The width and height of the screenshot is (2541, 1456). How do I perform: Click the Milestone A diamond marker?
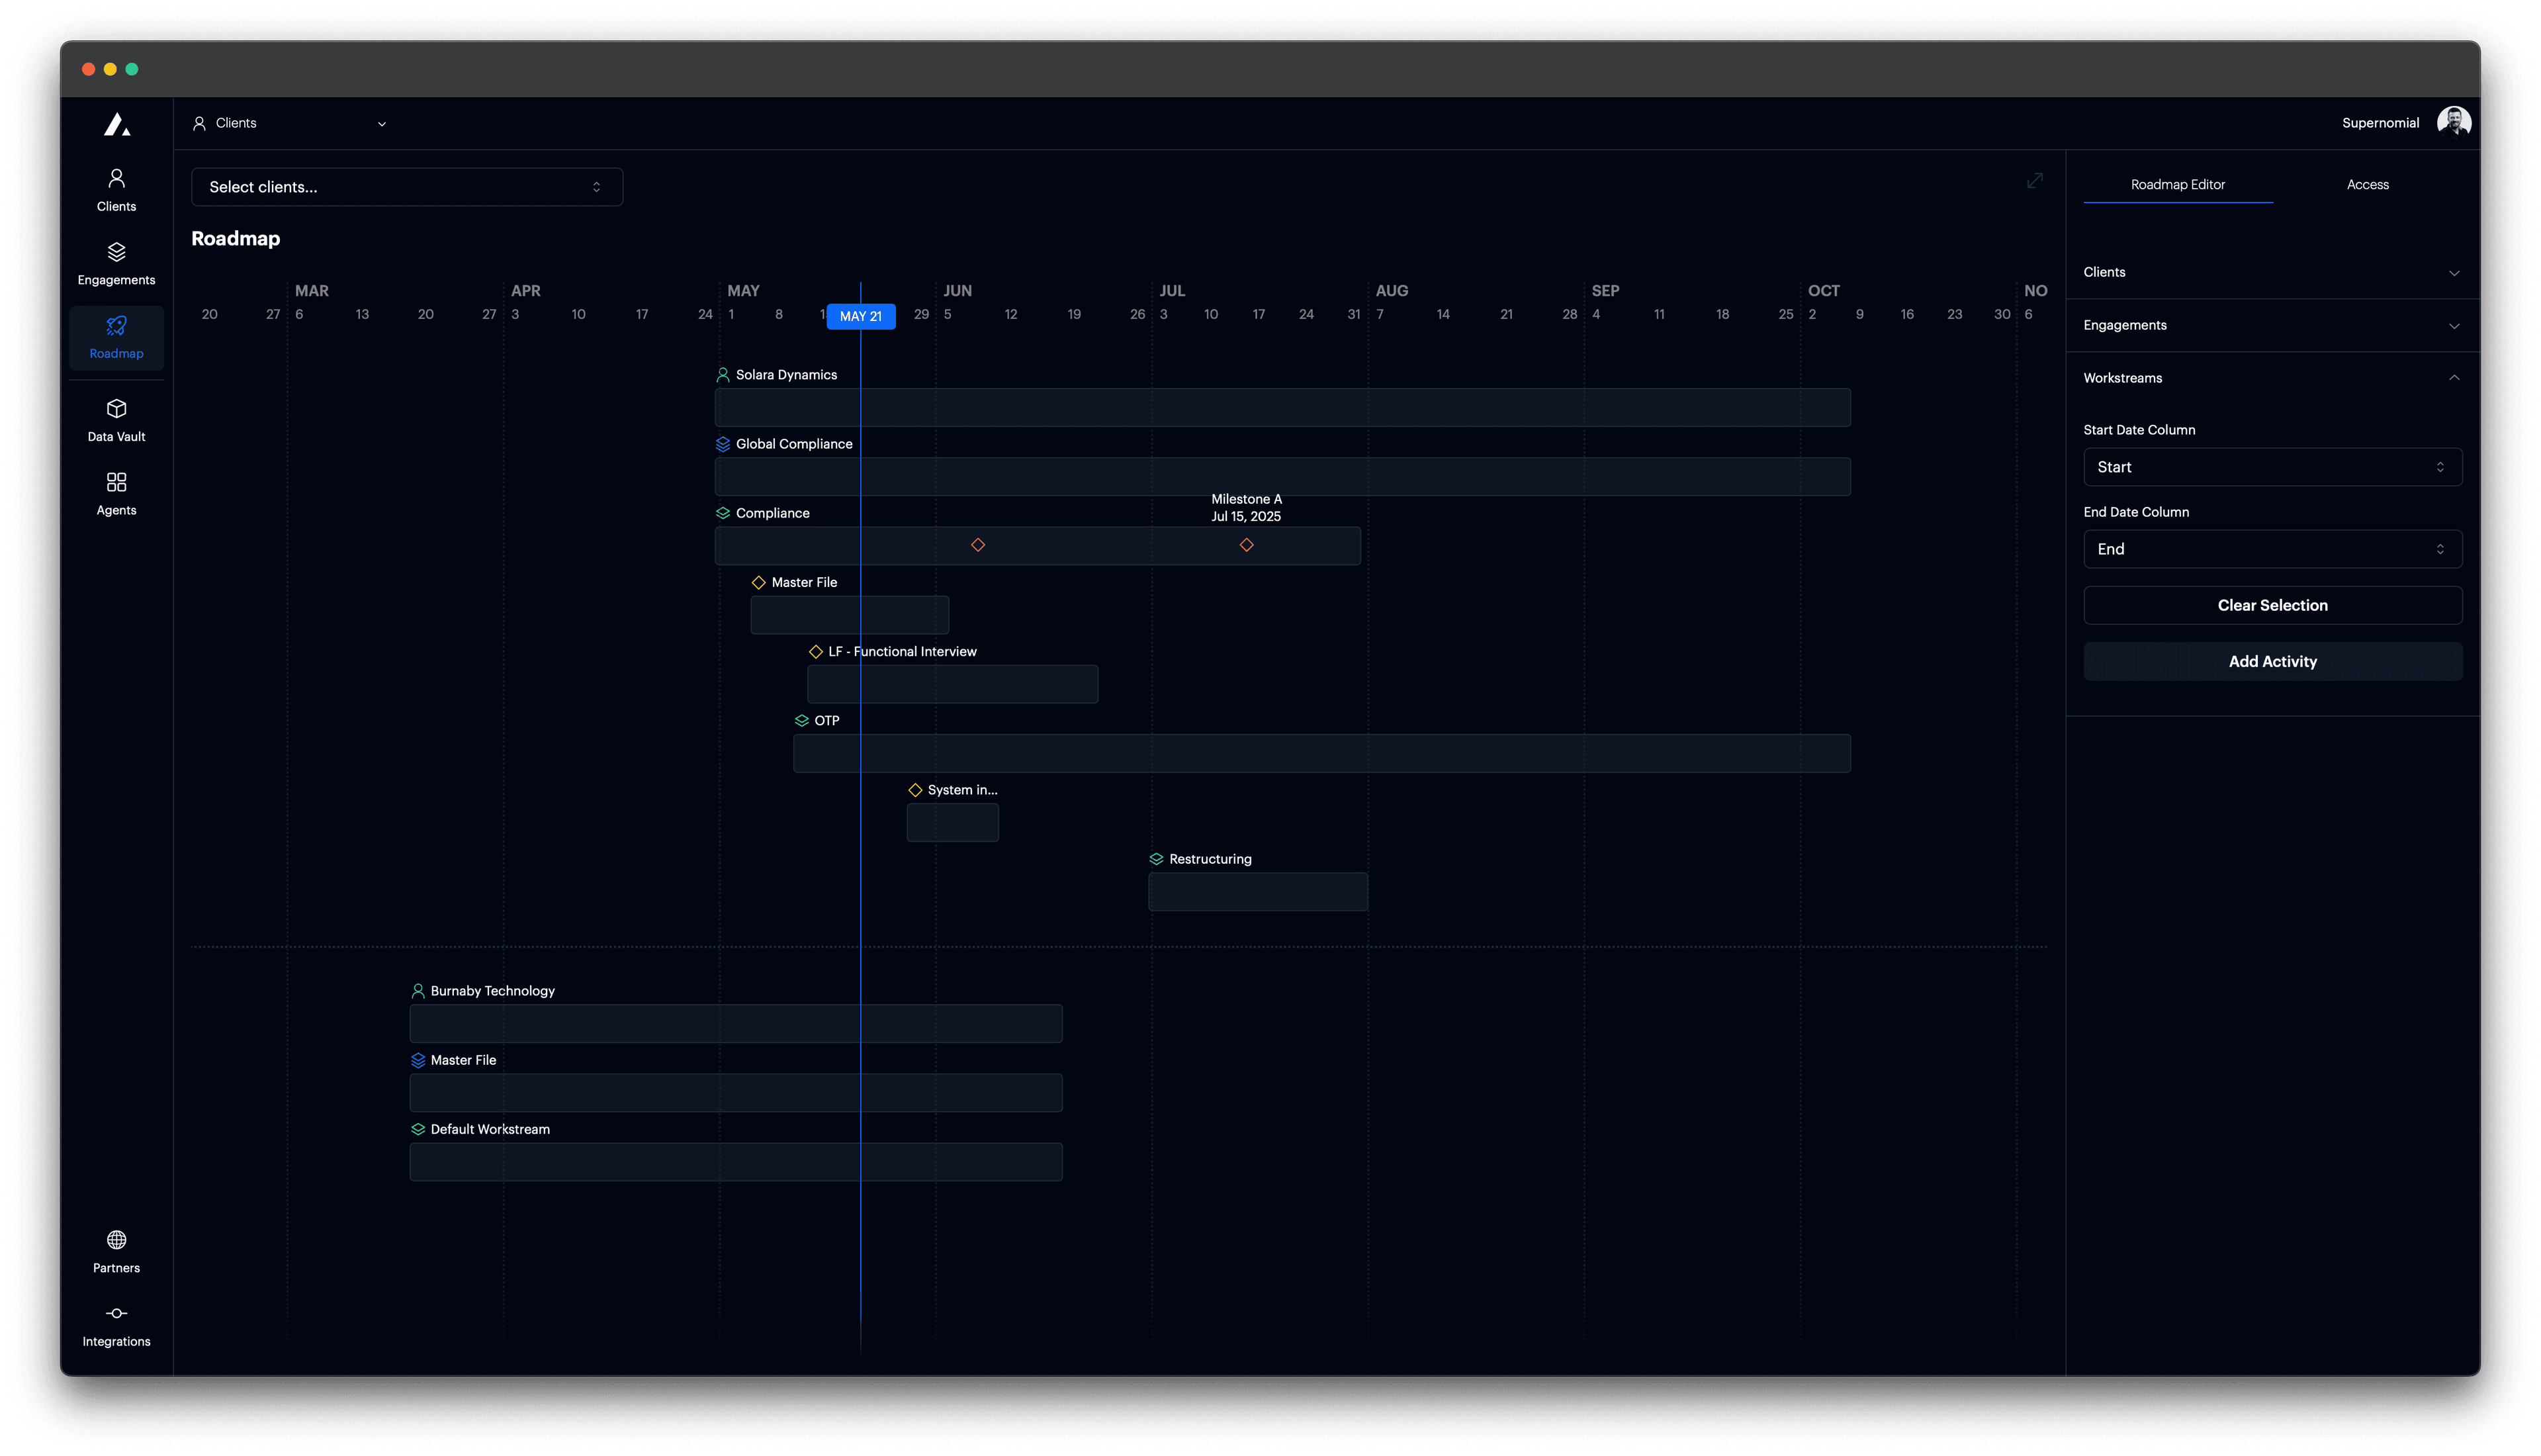click(1247, 545)
